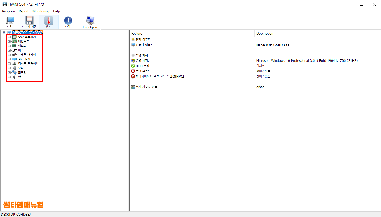
Task: Expand the 항구 node
Action: [9, 77]
